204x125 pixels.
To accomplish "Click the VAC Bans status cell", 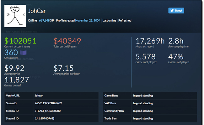I will pyautogui.click(x=164, y=103).
